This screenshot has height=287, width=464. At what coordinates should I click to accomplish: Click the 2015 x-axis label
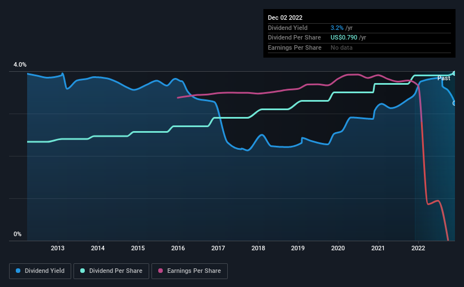pos(138,248)
